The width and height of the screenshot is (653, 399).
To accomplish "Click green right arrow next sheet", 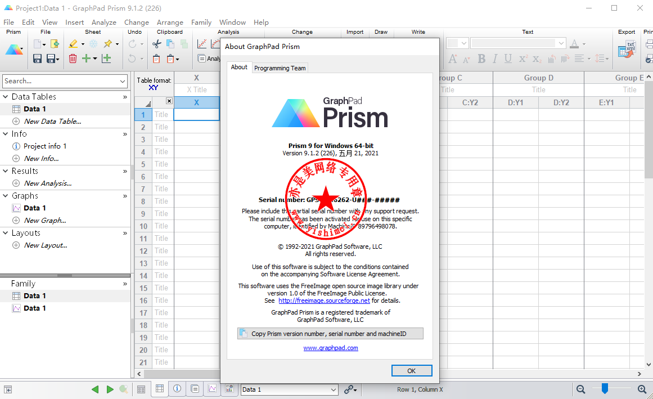I will coord(110,389).
